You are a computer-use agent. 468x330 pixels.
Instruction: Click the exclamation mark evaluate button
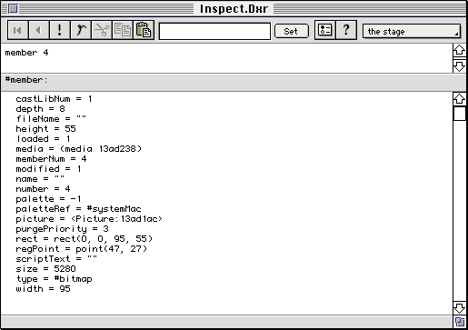pyautogui.click(x=59, y=30)
